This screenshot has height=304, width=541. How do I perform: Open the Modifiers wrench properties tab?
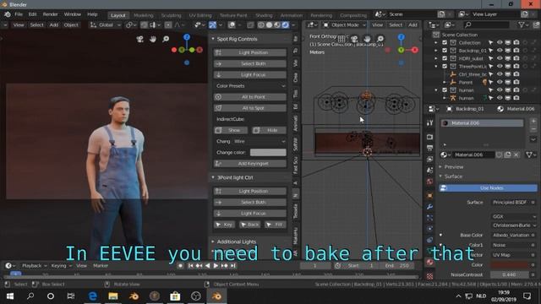tap(429, 207)
